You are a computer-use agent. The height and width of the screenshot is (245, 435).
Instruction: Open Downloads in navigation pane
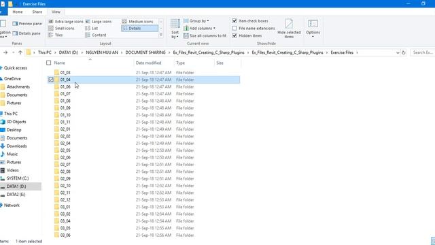point(16,146)
